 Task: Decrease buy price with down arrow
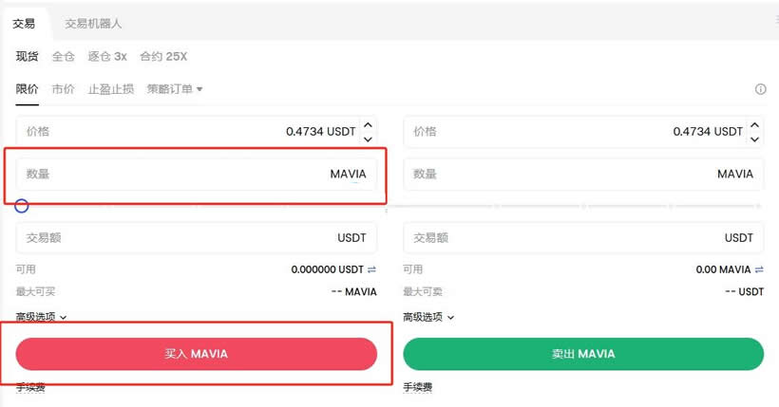369,139
